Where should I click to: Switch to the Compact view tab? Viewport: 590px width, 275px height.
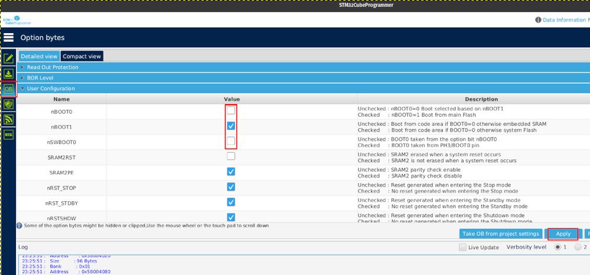pos(82,56)
